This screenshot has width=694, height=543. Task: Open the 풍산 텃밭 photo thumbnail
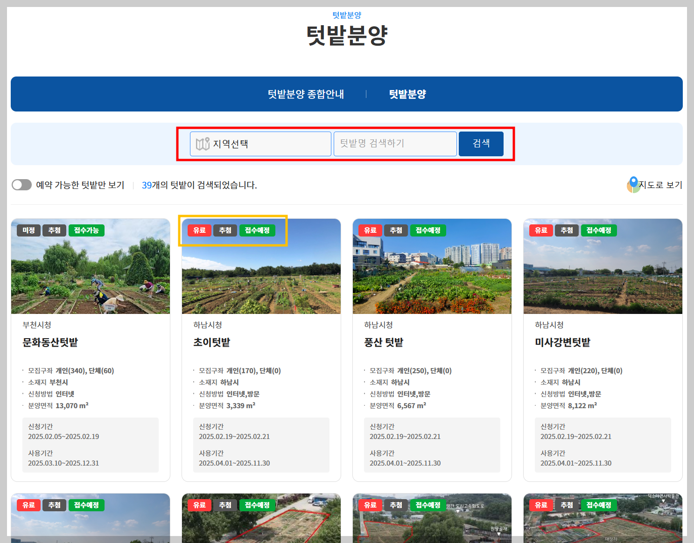pos(432,266)
